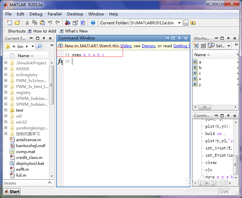Open the Edit menu

20,14
